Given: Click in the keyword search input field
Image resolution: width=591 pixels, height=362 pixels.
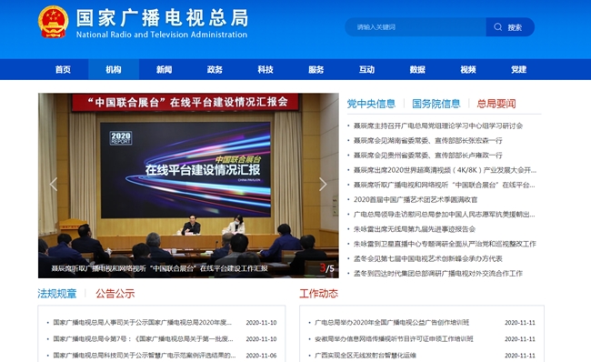Looking at the screenshot, I should (416, 27).
